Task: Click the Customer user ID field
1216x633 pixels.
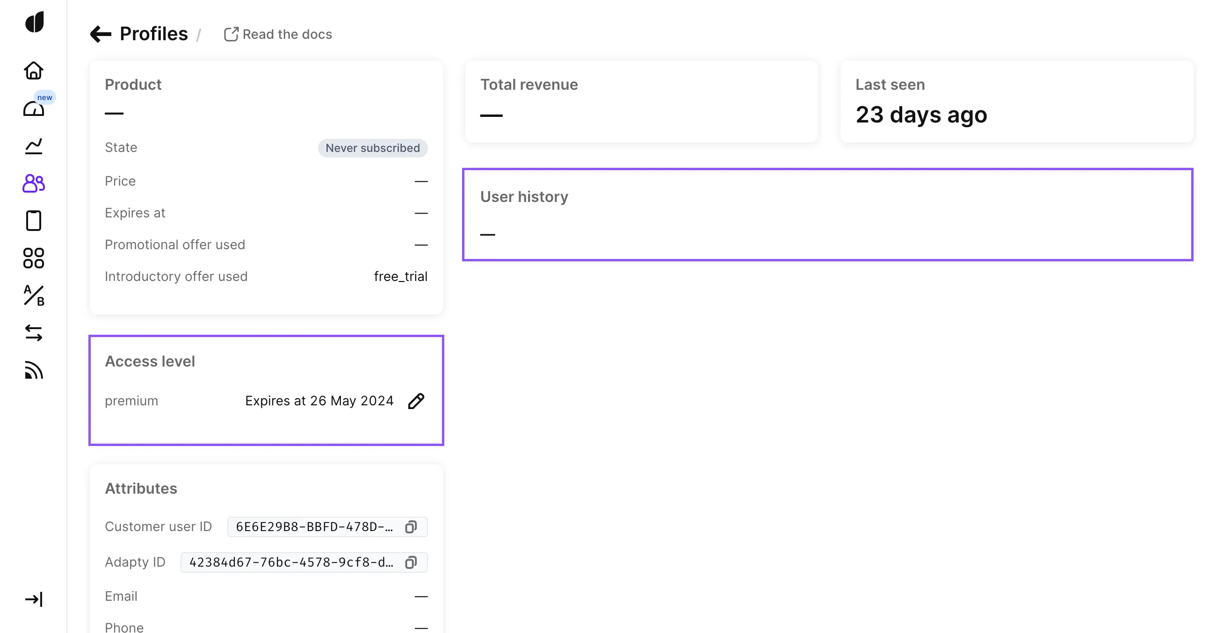Action: pyautogui.click(x=314, y=527)
